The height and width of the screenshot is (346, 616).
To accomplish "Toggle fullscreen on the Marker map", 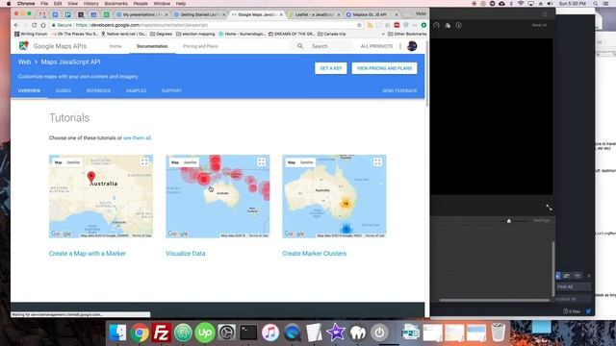I will [x=144, y=162].
